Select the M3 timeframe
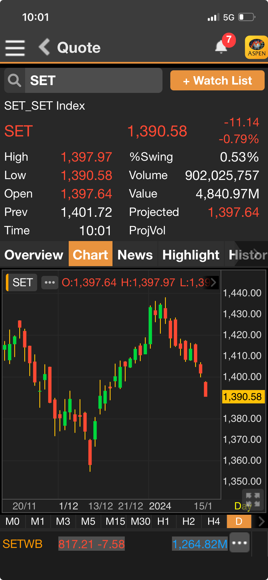 click(63, 521)
